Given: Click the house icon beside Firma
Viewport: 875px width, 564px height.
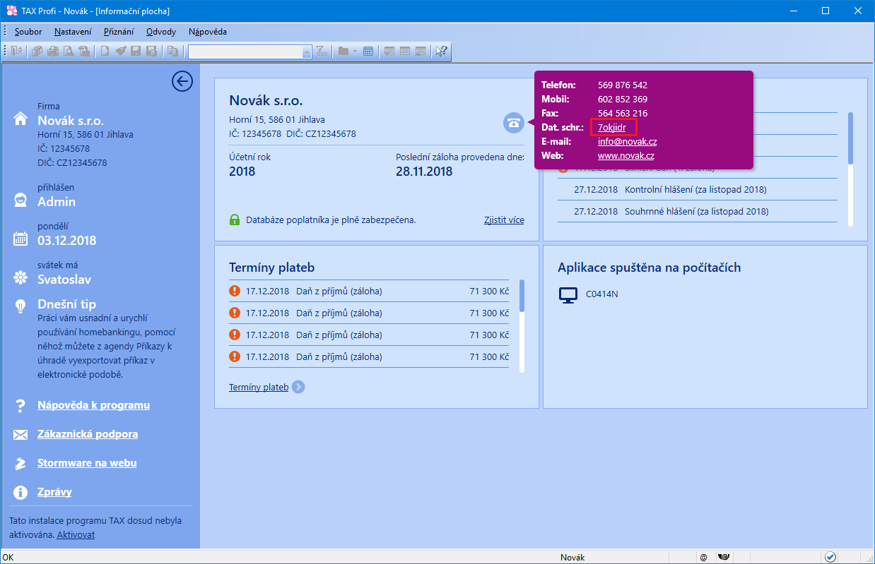Looking at the screenshot, I should click(20, 119).
